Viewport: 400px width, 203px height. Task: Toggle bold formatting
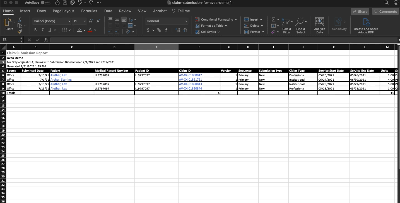(35, 30)
